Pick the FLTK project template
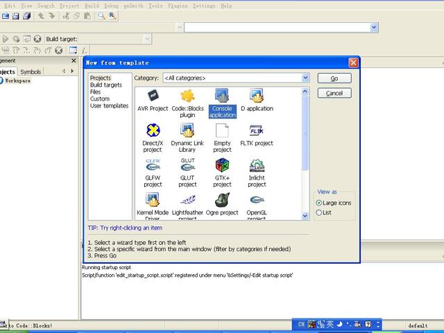The image size is (444, 333). pyautogui.click(x=257, y=135)
